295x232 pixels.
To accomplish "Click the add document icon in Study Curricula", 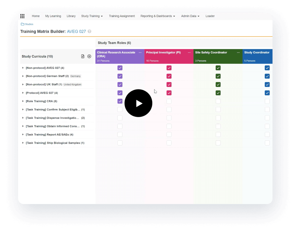I will [x=83, y=56].
